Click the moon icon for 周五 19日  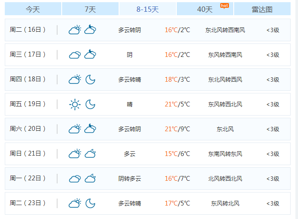(x=90, y=104)
